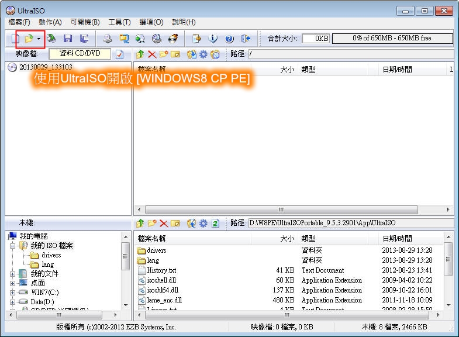This screenshot has height=337, width=459.
Task: Open the 可開機(B) menu
Action: coord(85,22)
